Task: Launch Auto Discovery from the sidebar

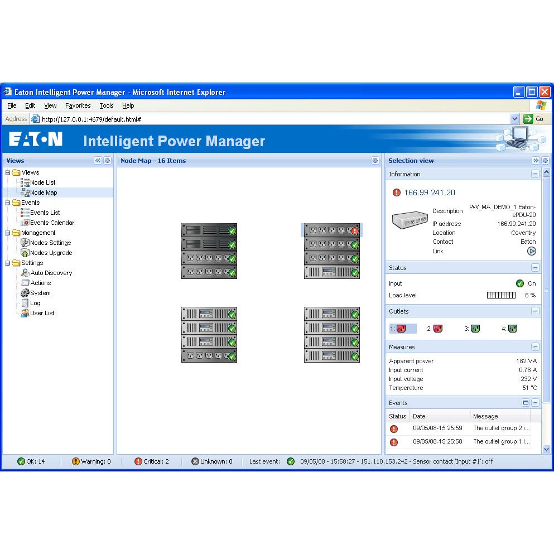Action: [x=27, y=273]
